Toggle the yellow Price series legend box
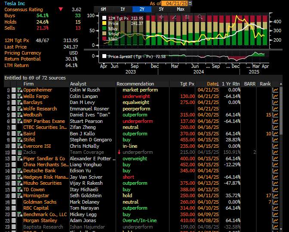This screenshot has height=232, width=289. (105, 24)
